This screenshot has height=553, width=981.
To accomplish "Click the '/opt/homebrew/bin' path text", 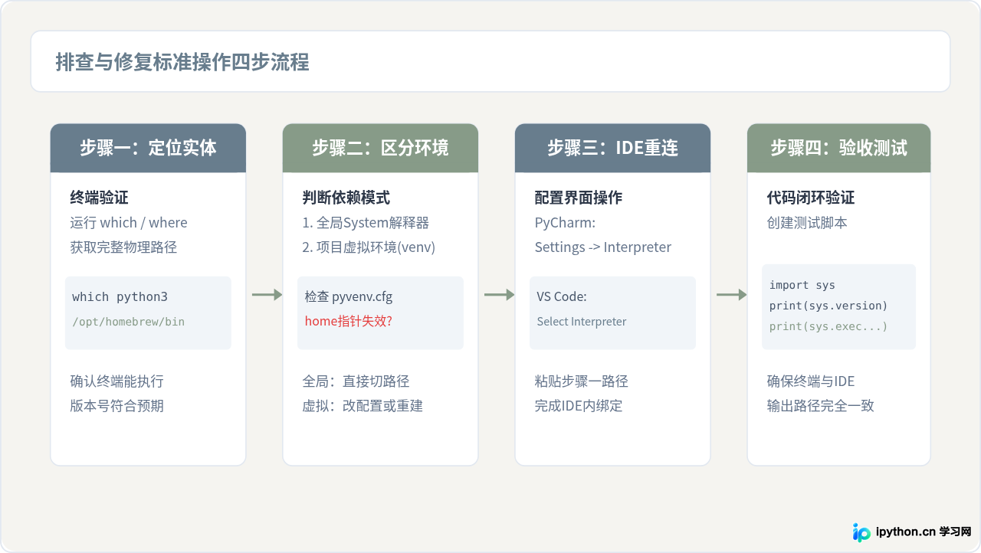I will pos(129,322).
